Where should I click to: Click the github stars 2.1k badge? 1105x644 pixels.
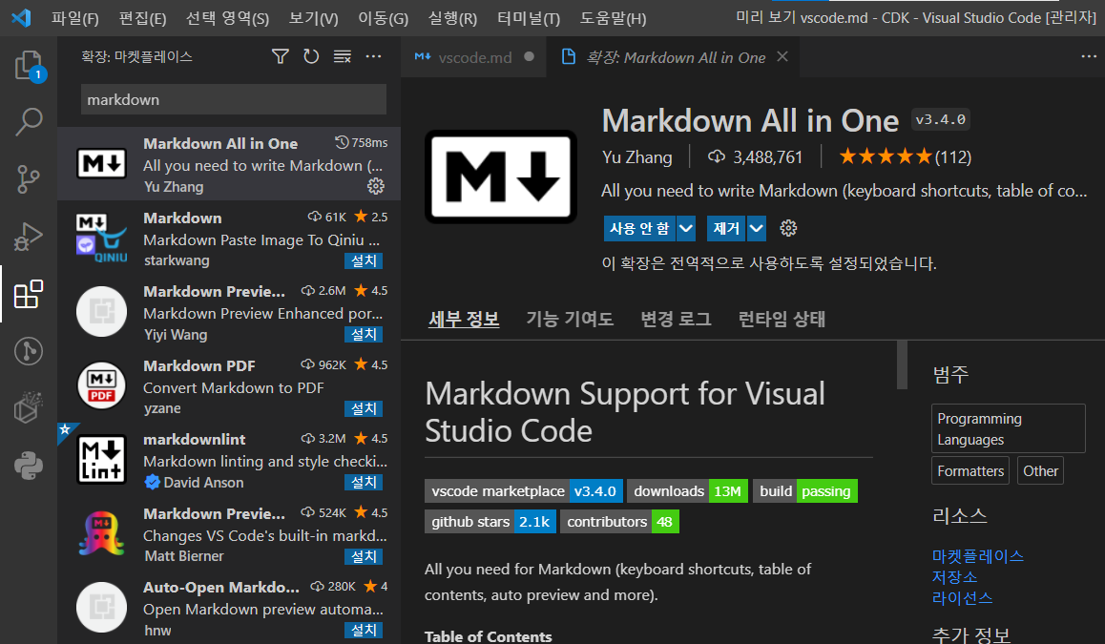(x=490, y=521)
